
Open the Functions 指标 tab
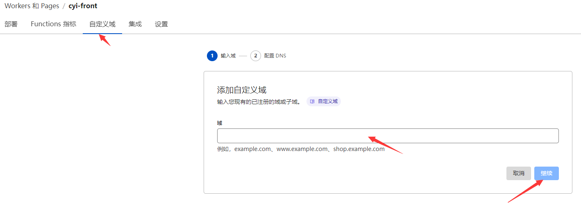pos(53,24)
